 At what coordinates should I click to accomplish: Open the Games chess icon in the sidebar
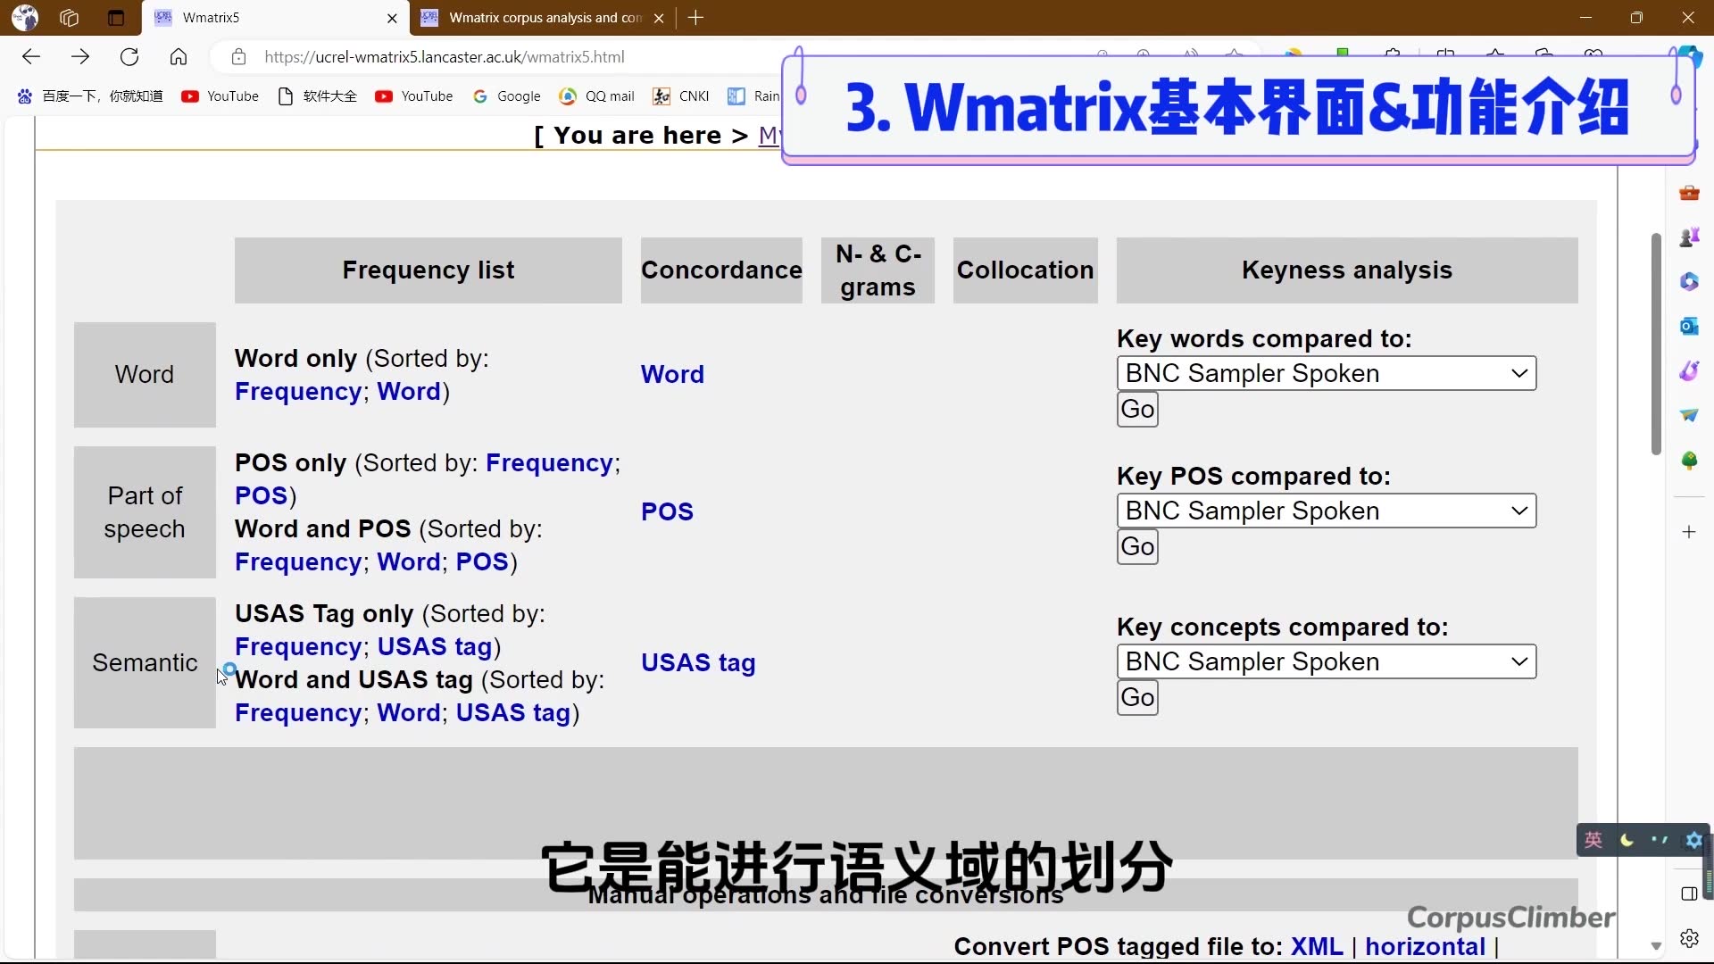click(1690, 237)
